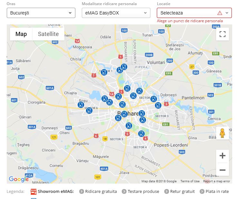The height and width of the screenshot is (199, 238).
Task: Select the EasyBOX marker beside red road shield 3
Action: [158, 105]
